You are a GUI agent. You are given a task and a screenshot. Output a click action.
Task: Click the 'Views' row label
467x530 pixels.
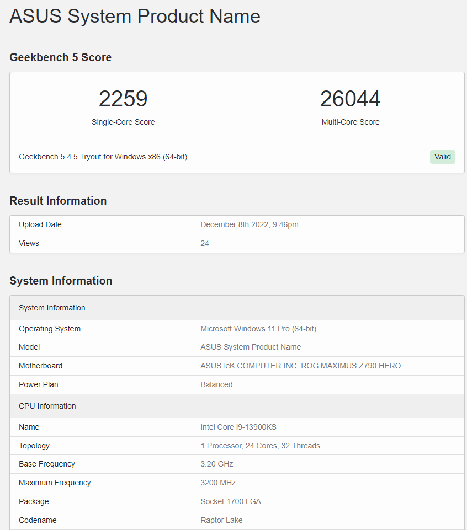coord(29,243)
